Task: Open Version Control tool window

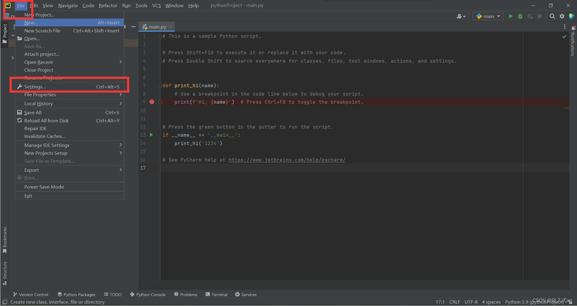Action: click(x=30, y=295)
